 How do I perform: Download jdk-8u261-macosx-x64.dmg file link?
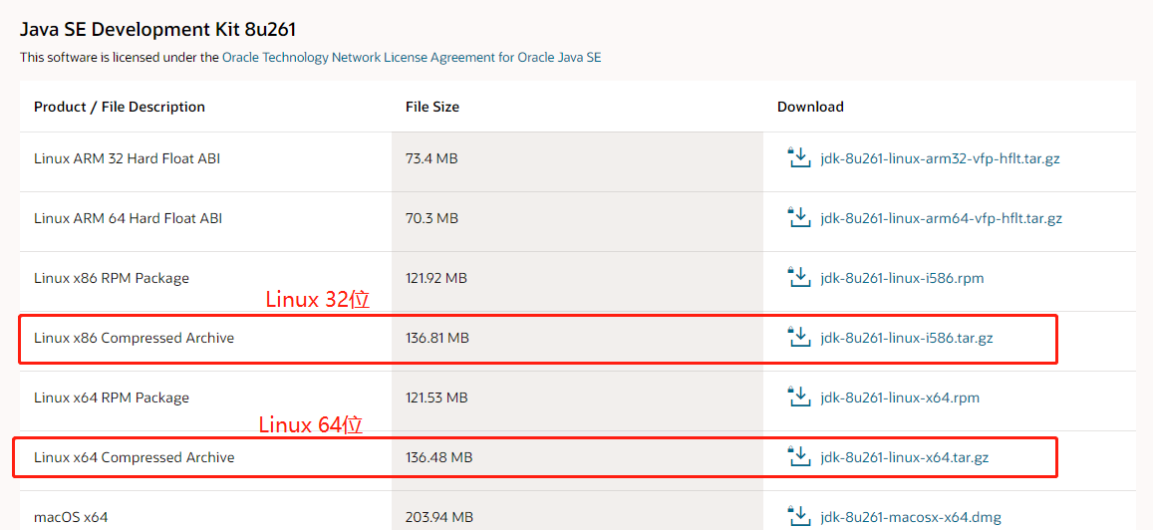click(x=910, y=517)
